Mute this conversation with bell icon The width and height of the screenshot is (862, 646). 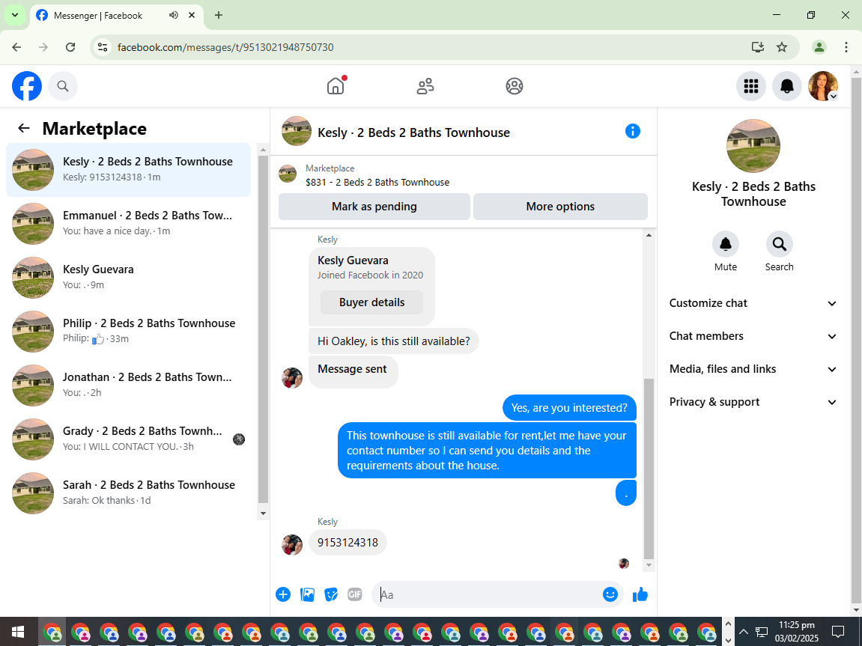[x=726, y=244]
